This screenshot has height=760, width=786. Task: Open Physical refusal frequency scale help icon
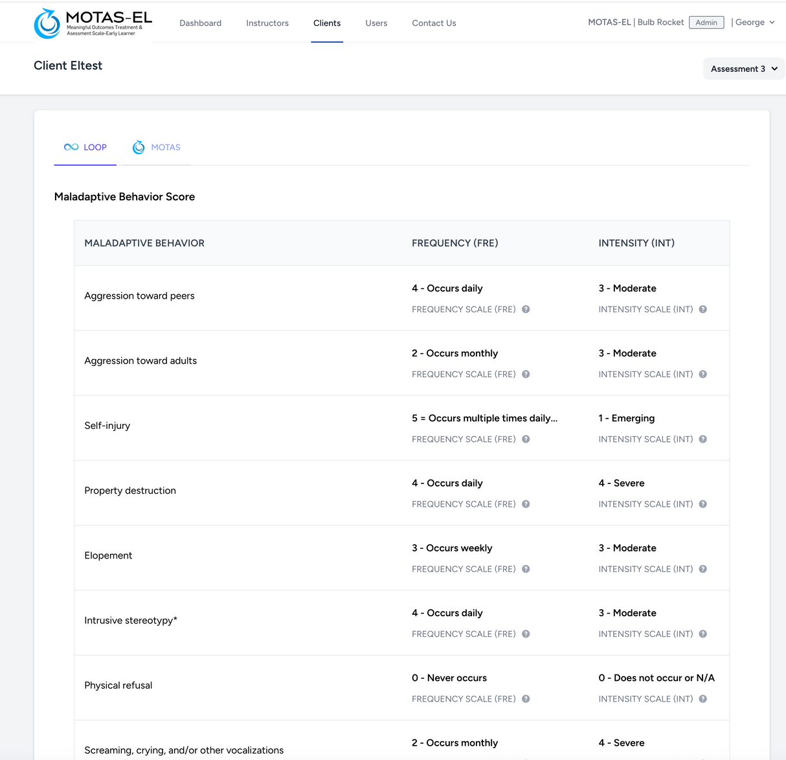526,698
